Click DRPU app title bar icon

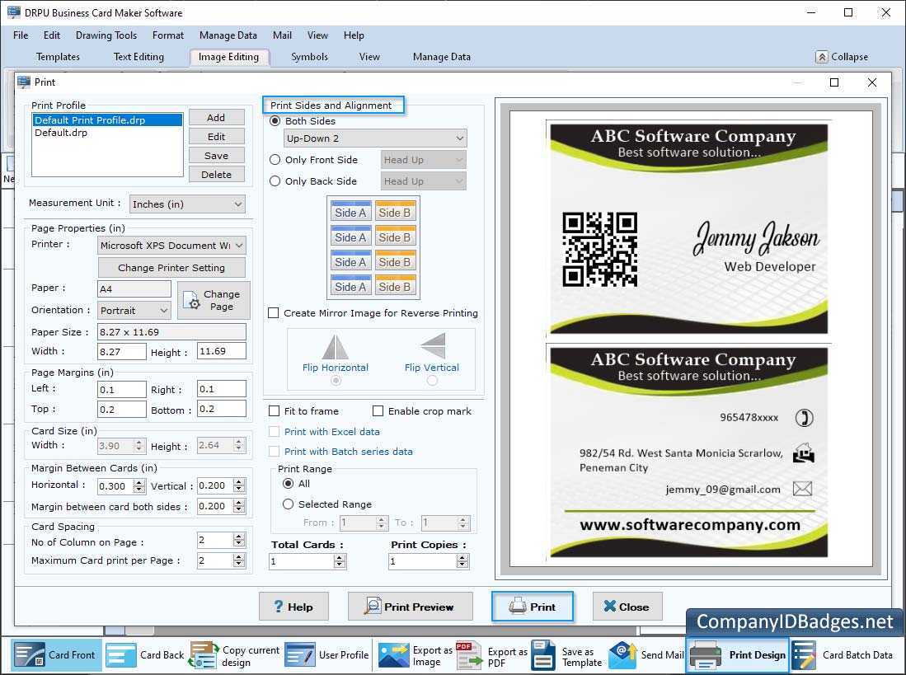pyautogui.click(x=13, y=12)
